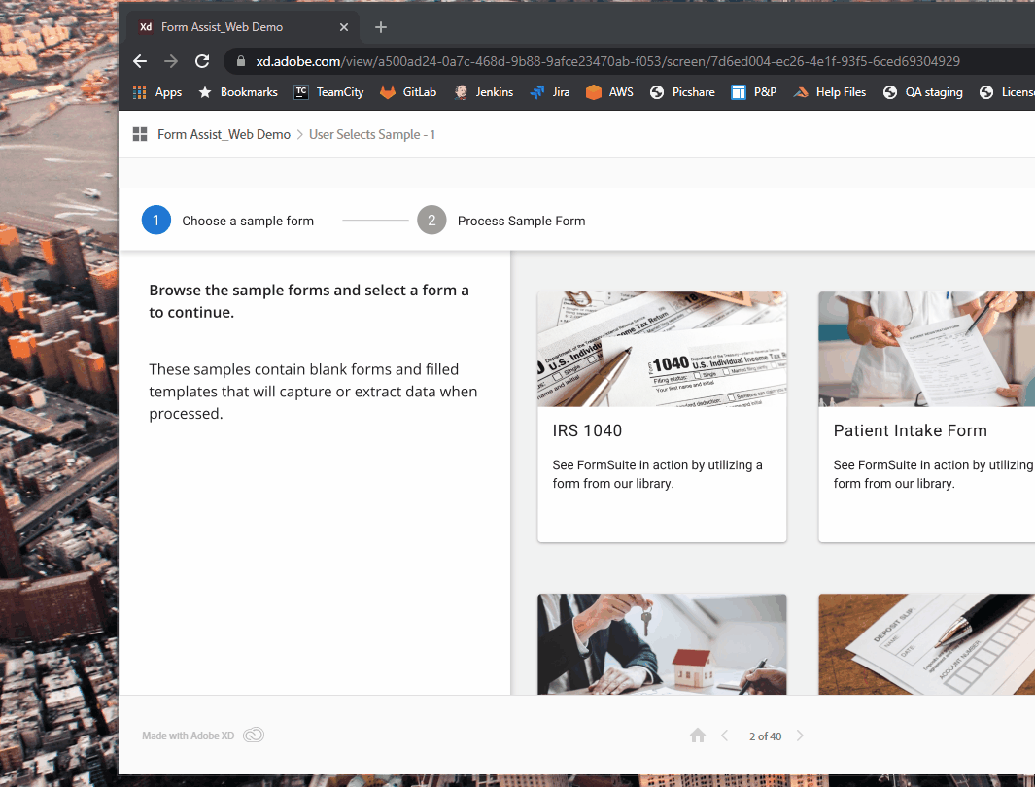Image resolution: width=1035 pixels, height=787 pixels.
Task: Open the QA staging bookmark
Action: (x=922, y=92)
